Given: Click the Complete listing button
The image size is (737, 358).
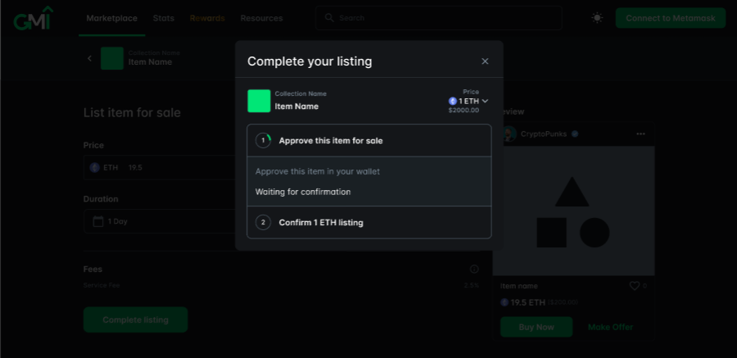Looking at the screenshot, I should click(135, 319).
